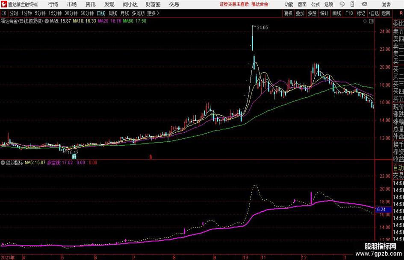The image size is (404, 260).
Task: Click the 福达合金(日线 前复权) chart title
Action: (22, 21)
